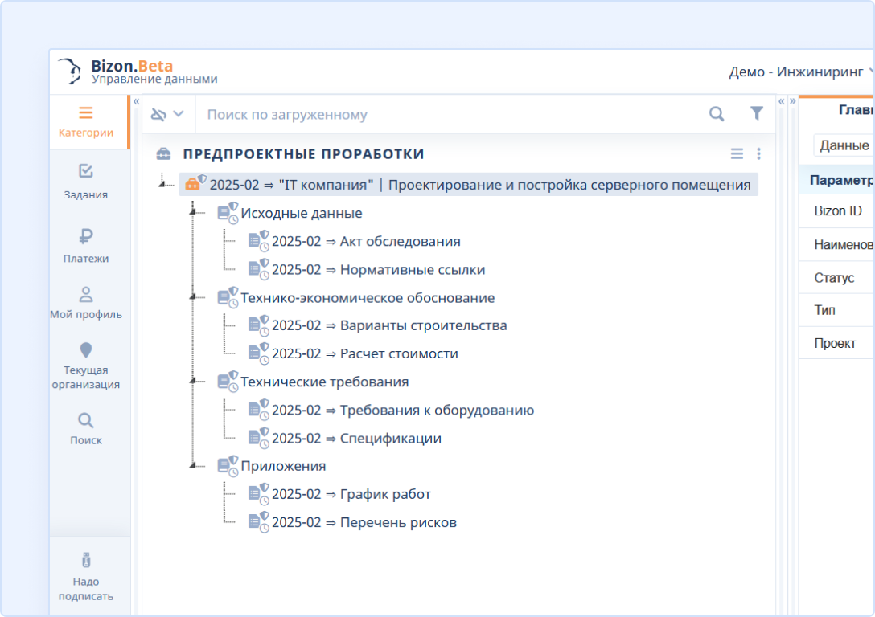Click the Поиск по загруженному search field
The image size is (875, 617).
(x=450, y=114)
